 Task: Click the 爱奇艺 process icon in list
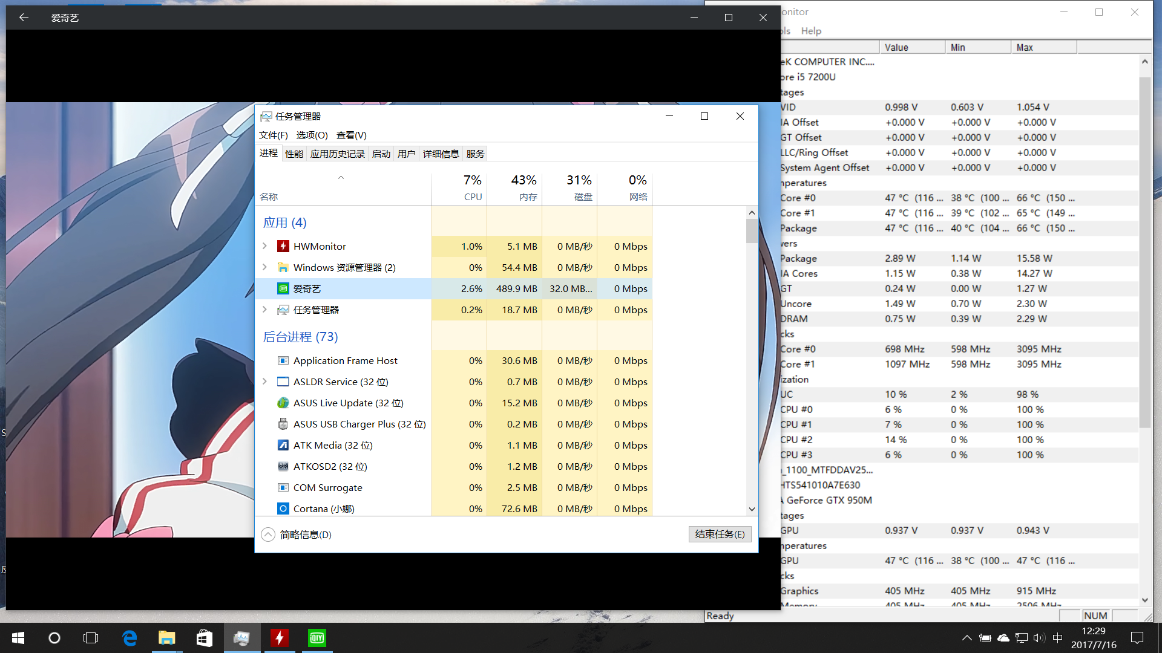click(283, 288)
